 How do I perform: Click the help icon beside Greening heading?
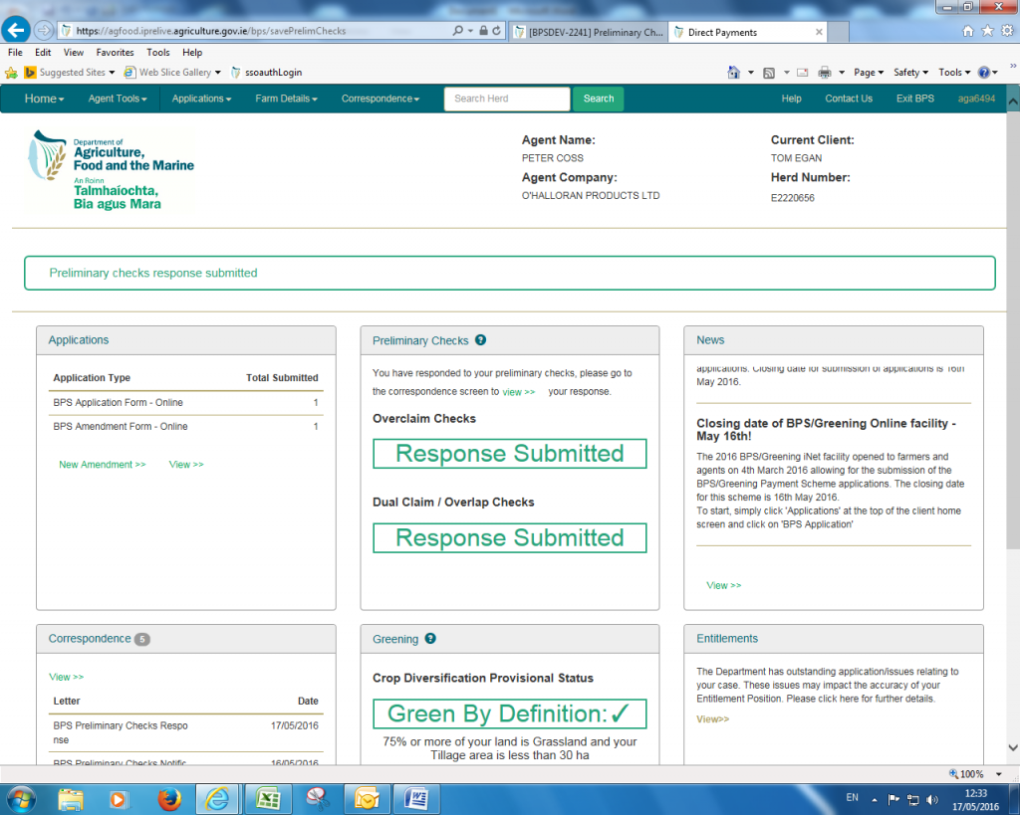tap(429, 639)
